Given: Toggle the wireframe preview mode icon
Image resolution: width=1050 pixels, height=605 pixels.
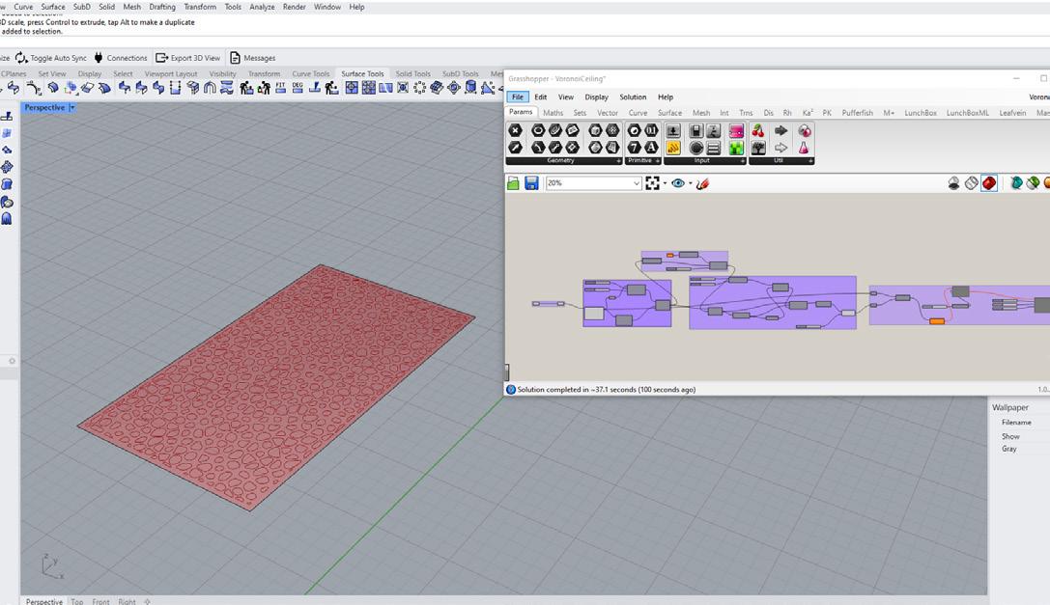Looking at the screenshot, I should 972,183.
